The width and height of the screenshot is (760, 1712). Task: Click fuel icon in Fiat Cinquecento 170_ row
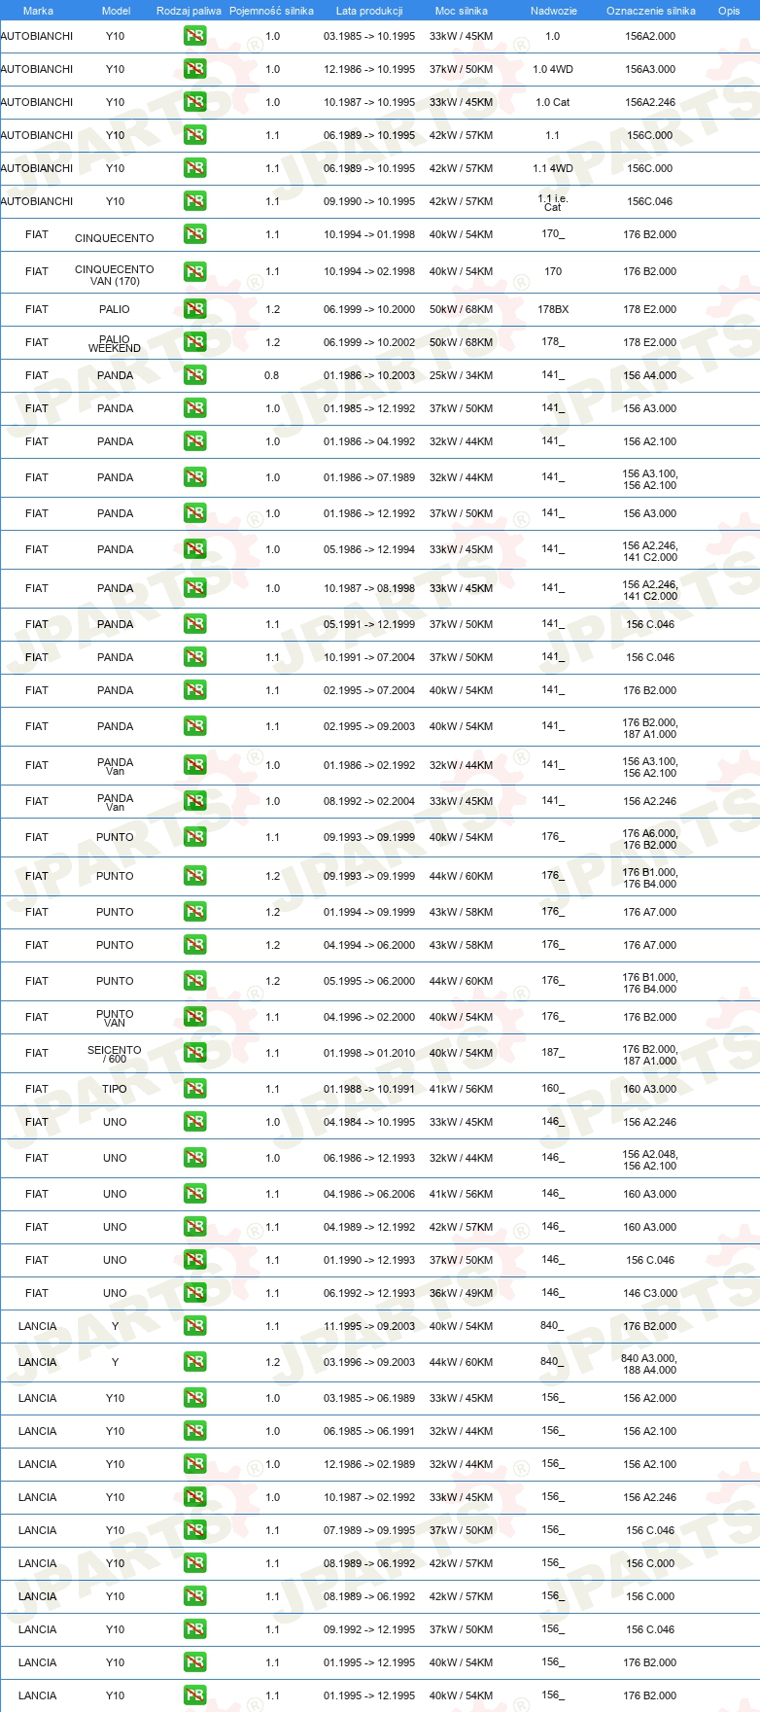pyautogui.click(x=194, y=234)
